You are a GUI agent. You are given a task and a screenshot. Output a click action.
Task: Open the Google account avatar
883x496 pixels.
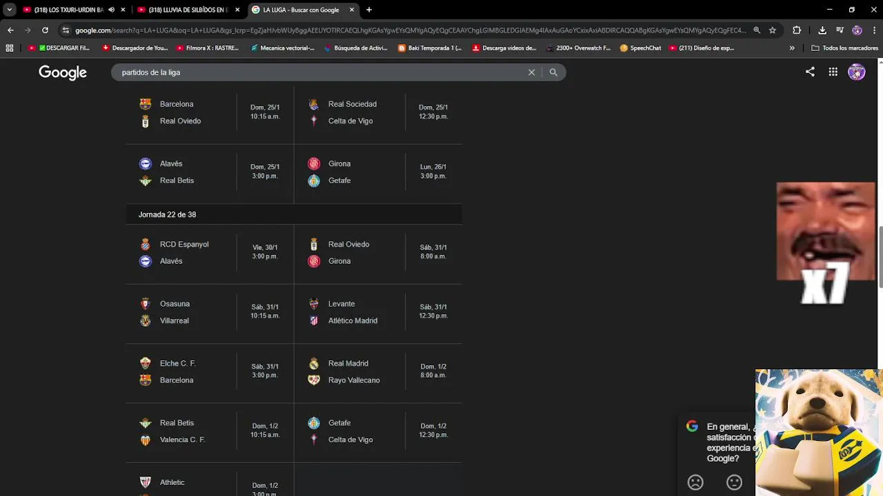tap(857, 72)
